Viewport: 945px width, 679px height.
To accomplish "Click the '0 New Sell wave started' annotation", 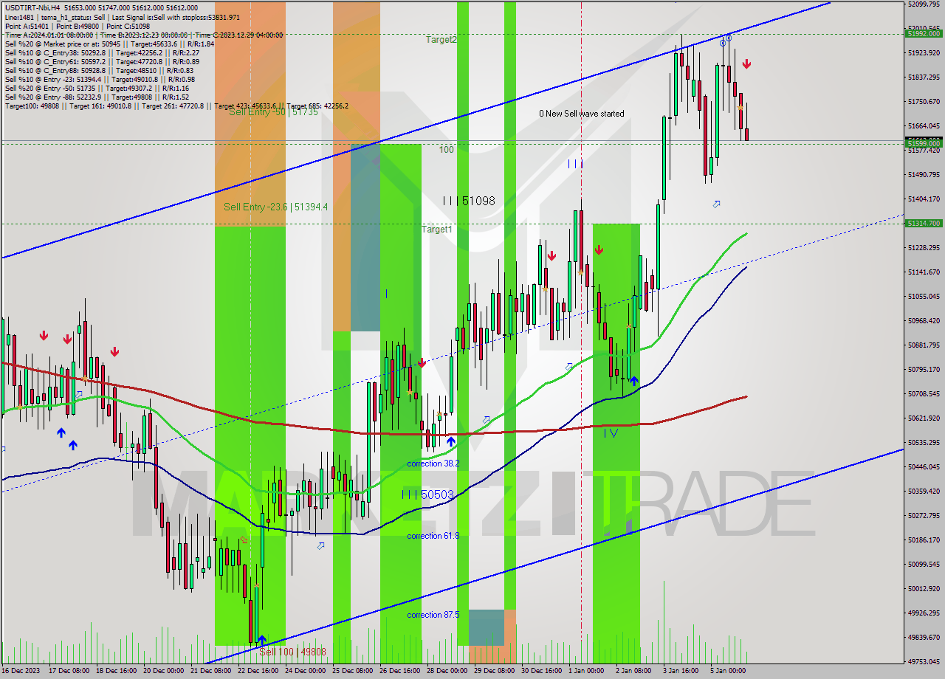I will click(581, 114).
